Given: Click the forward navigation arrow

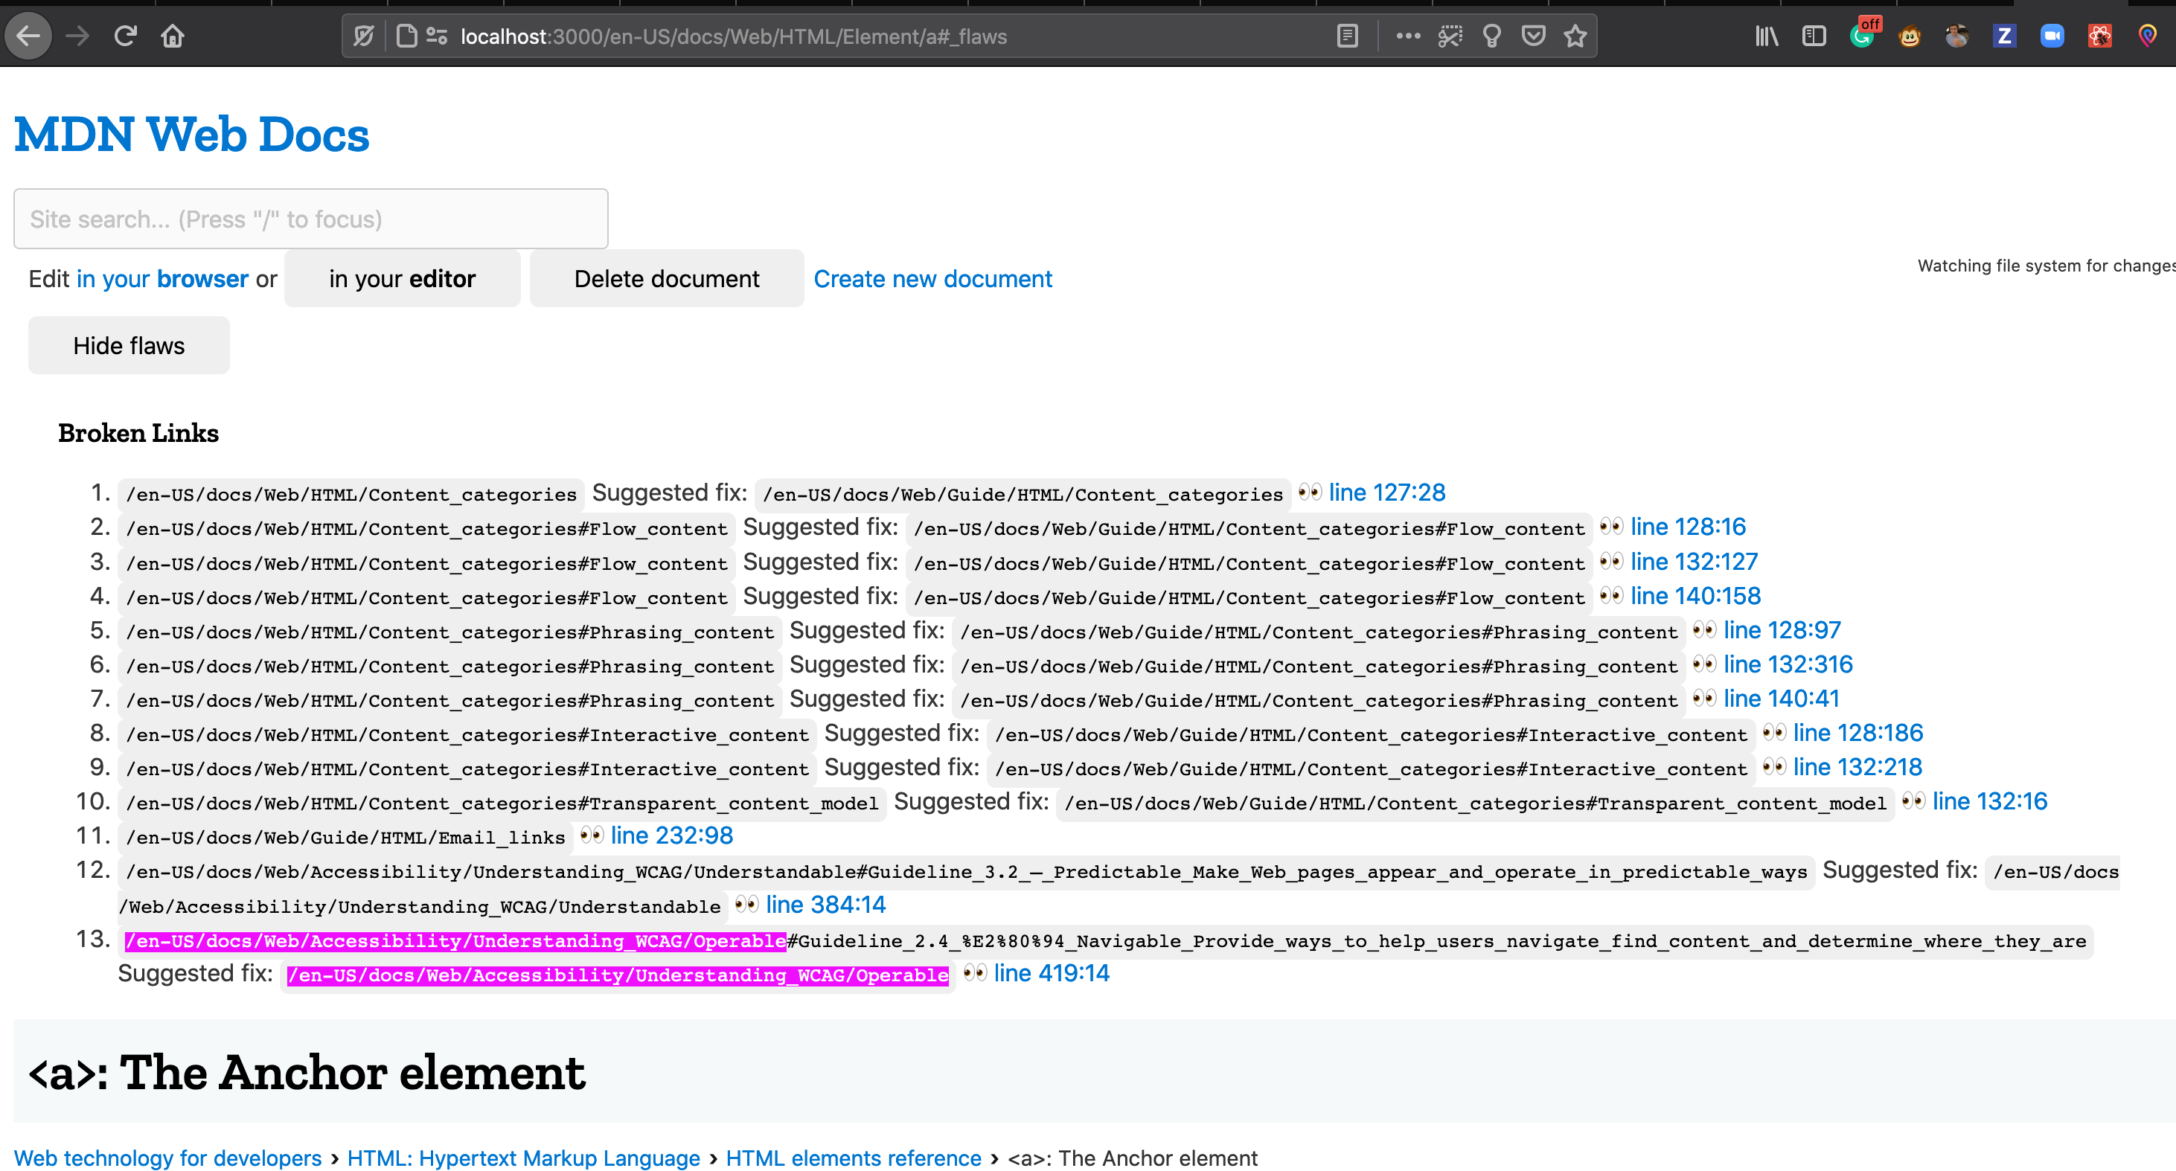Looking at the screenshot, I should tap(77, 36).
